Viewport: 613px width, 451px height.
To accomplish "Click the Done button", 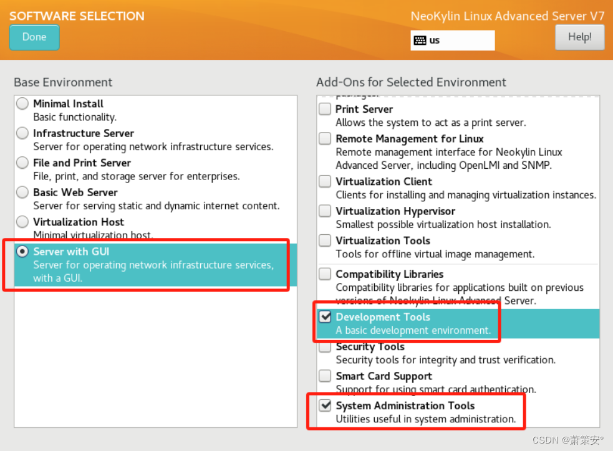I will 34,37.
